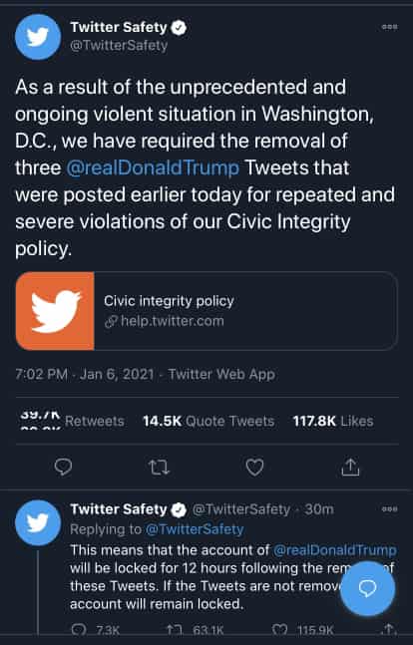Reply to the tweet showing 7.3K comments
Viewport: 413px width, 645px height.
pyautogui.click(x=95, y=630)
